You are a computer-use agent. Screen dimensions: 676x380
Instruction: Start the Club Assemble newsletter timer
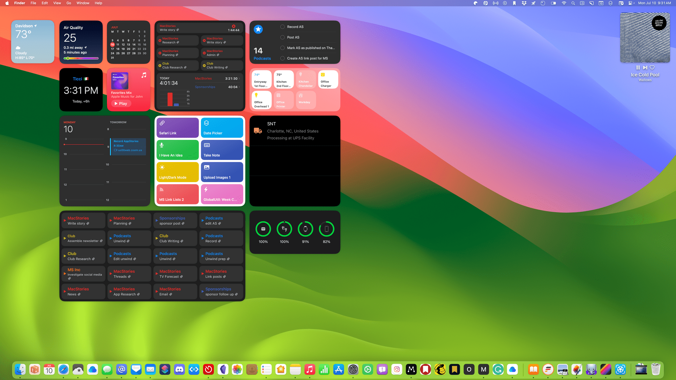pyautogui.click(x=83, y=238)
